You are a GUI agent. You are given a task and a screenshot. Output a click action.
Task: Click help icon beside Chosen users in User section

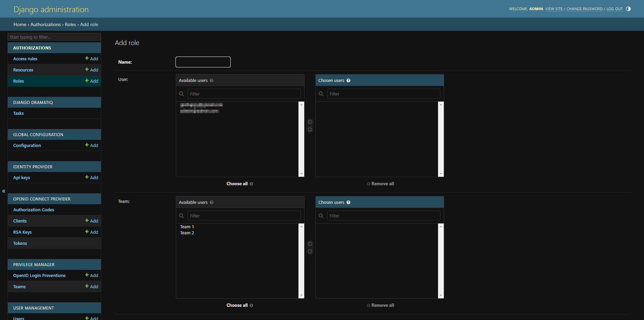348,81
